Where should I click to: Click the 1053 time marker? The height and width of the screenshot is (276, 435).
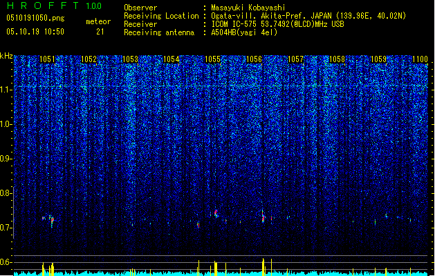click(130, 59)
